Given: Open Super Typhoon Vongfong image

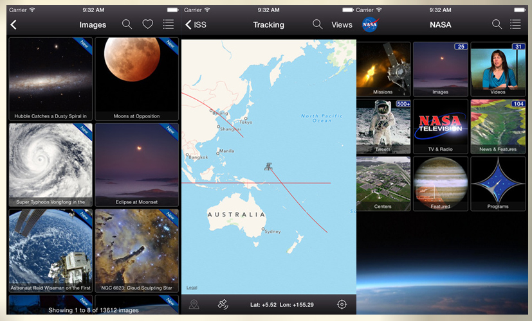Looking at the screenshot, I should click(51, 165).
